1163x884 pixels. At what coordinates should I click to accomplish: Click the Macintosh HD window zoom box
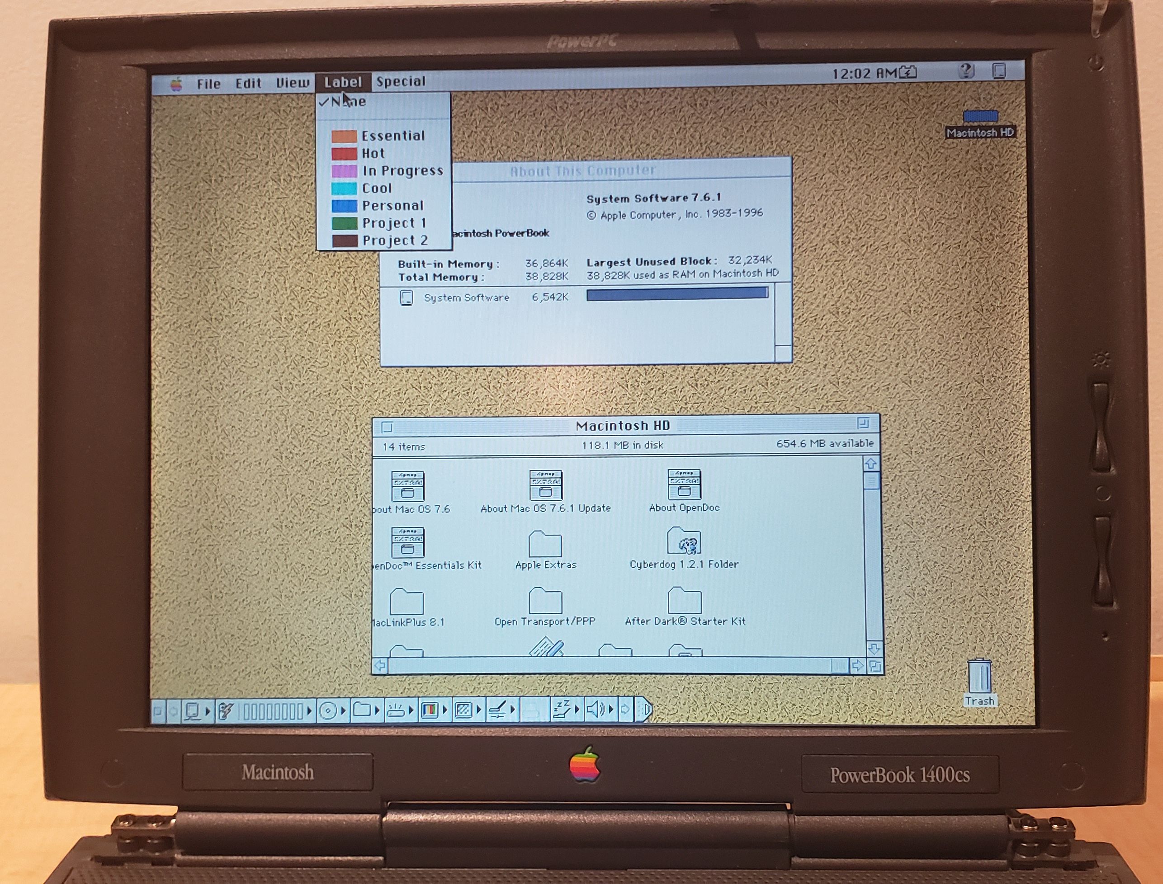point(863,423)
